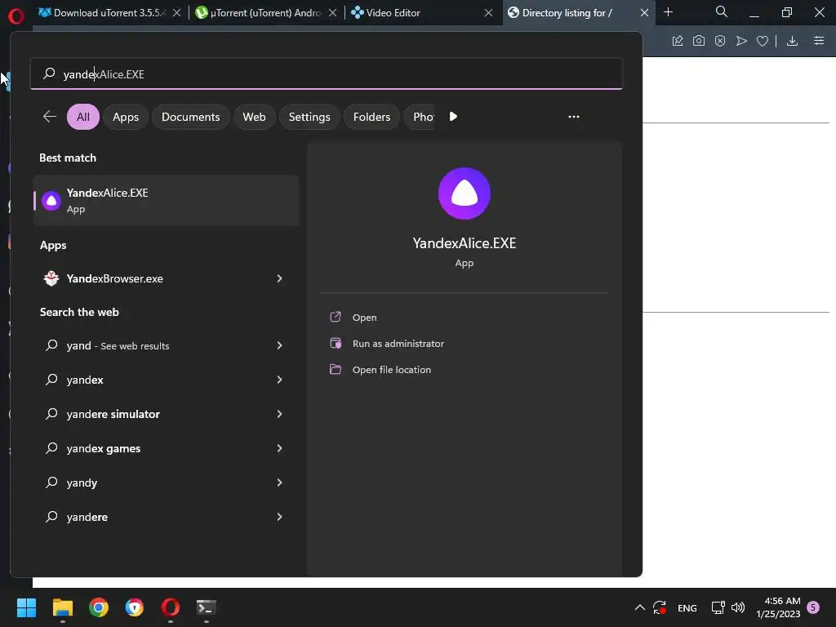Select the Documents filter
The image size is (836, 627).
[191, 117]
